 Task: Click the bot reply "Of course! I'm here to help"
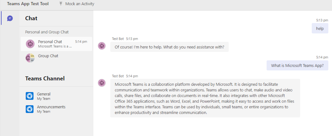(169, 47)
